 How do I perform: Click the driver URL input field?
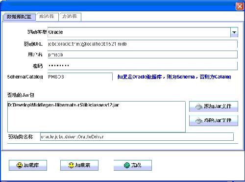(143, 44)
